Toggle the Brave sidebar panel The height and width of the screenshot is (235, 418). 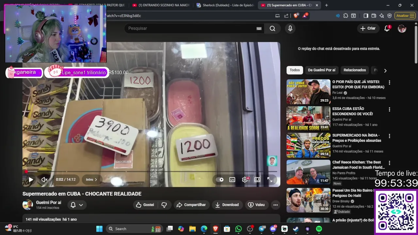click(366, 16)
